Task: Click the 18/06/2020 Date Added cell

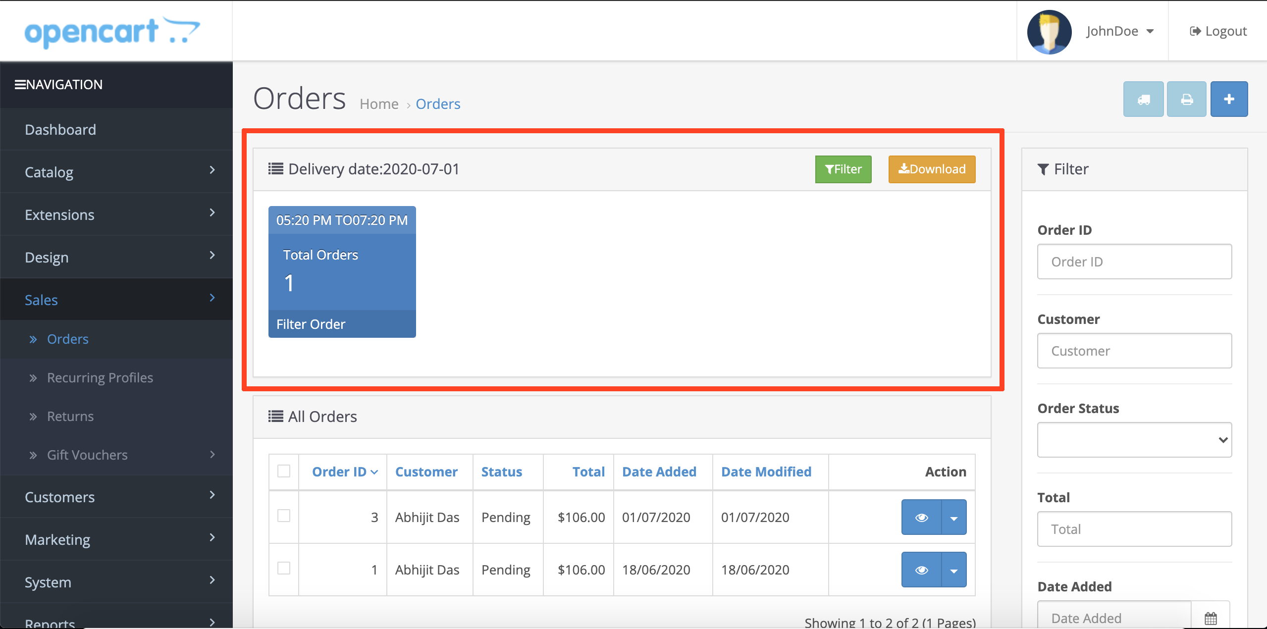Action: pos(656,570)
